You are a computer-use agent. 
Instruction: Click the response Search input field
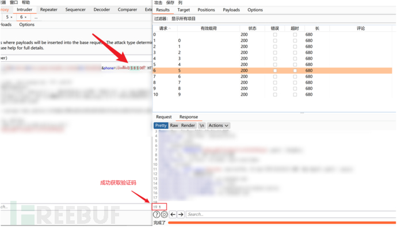pos(291,214)
